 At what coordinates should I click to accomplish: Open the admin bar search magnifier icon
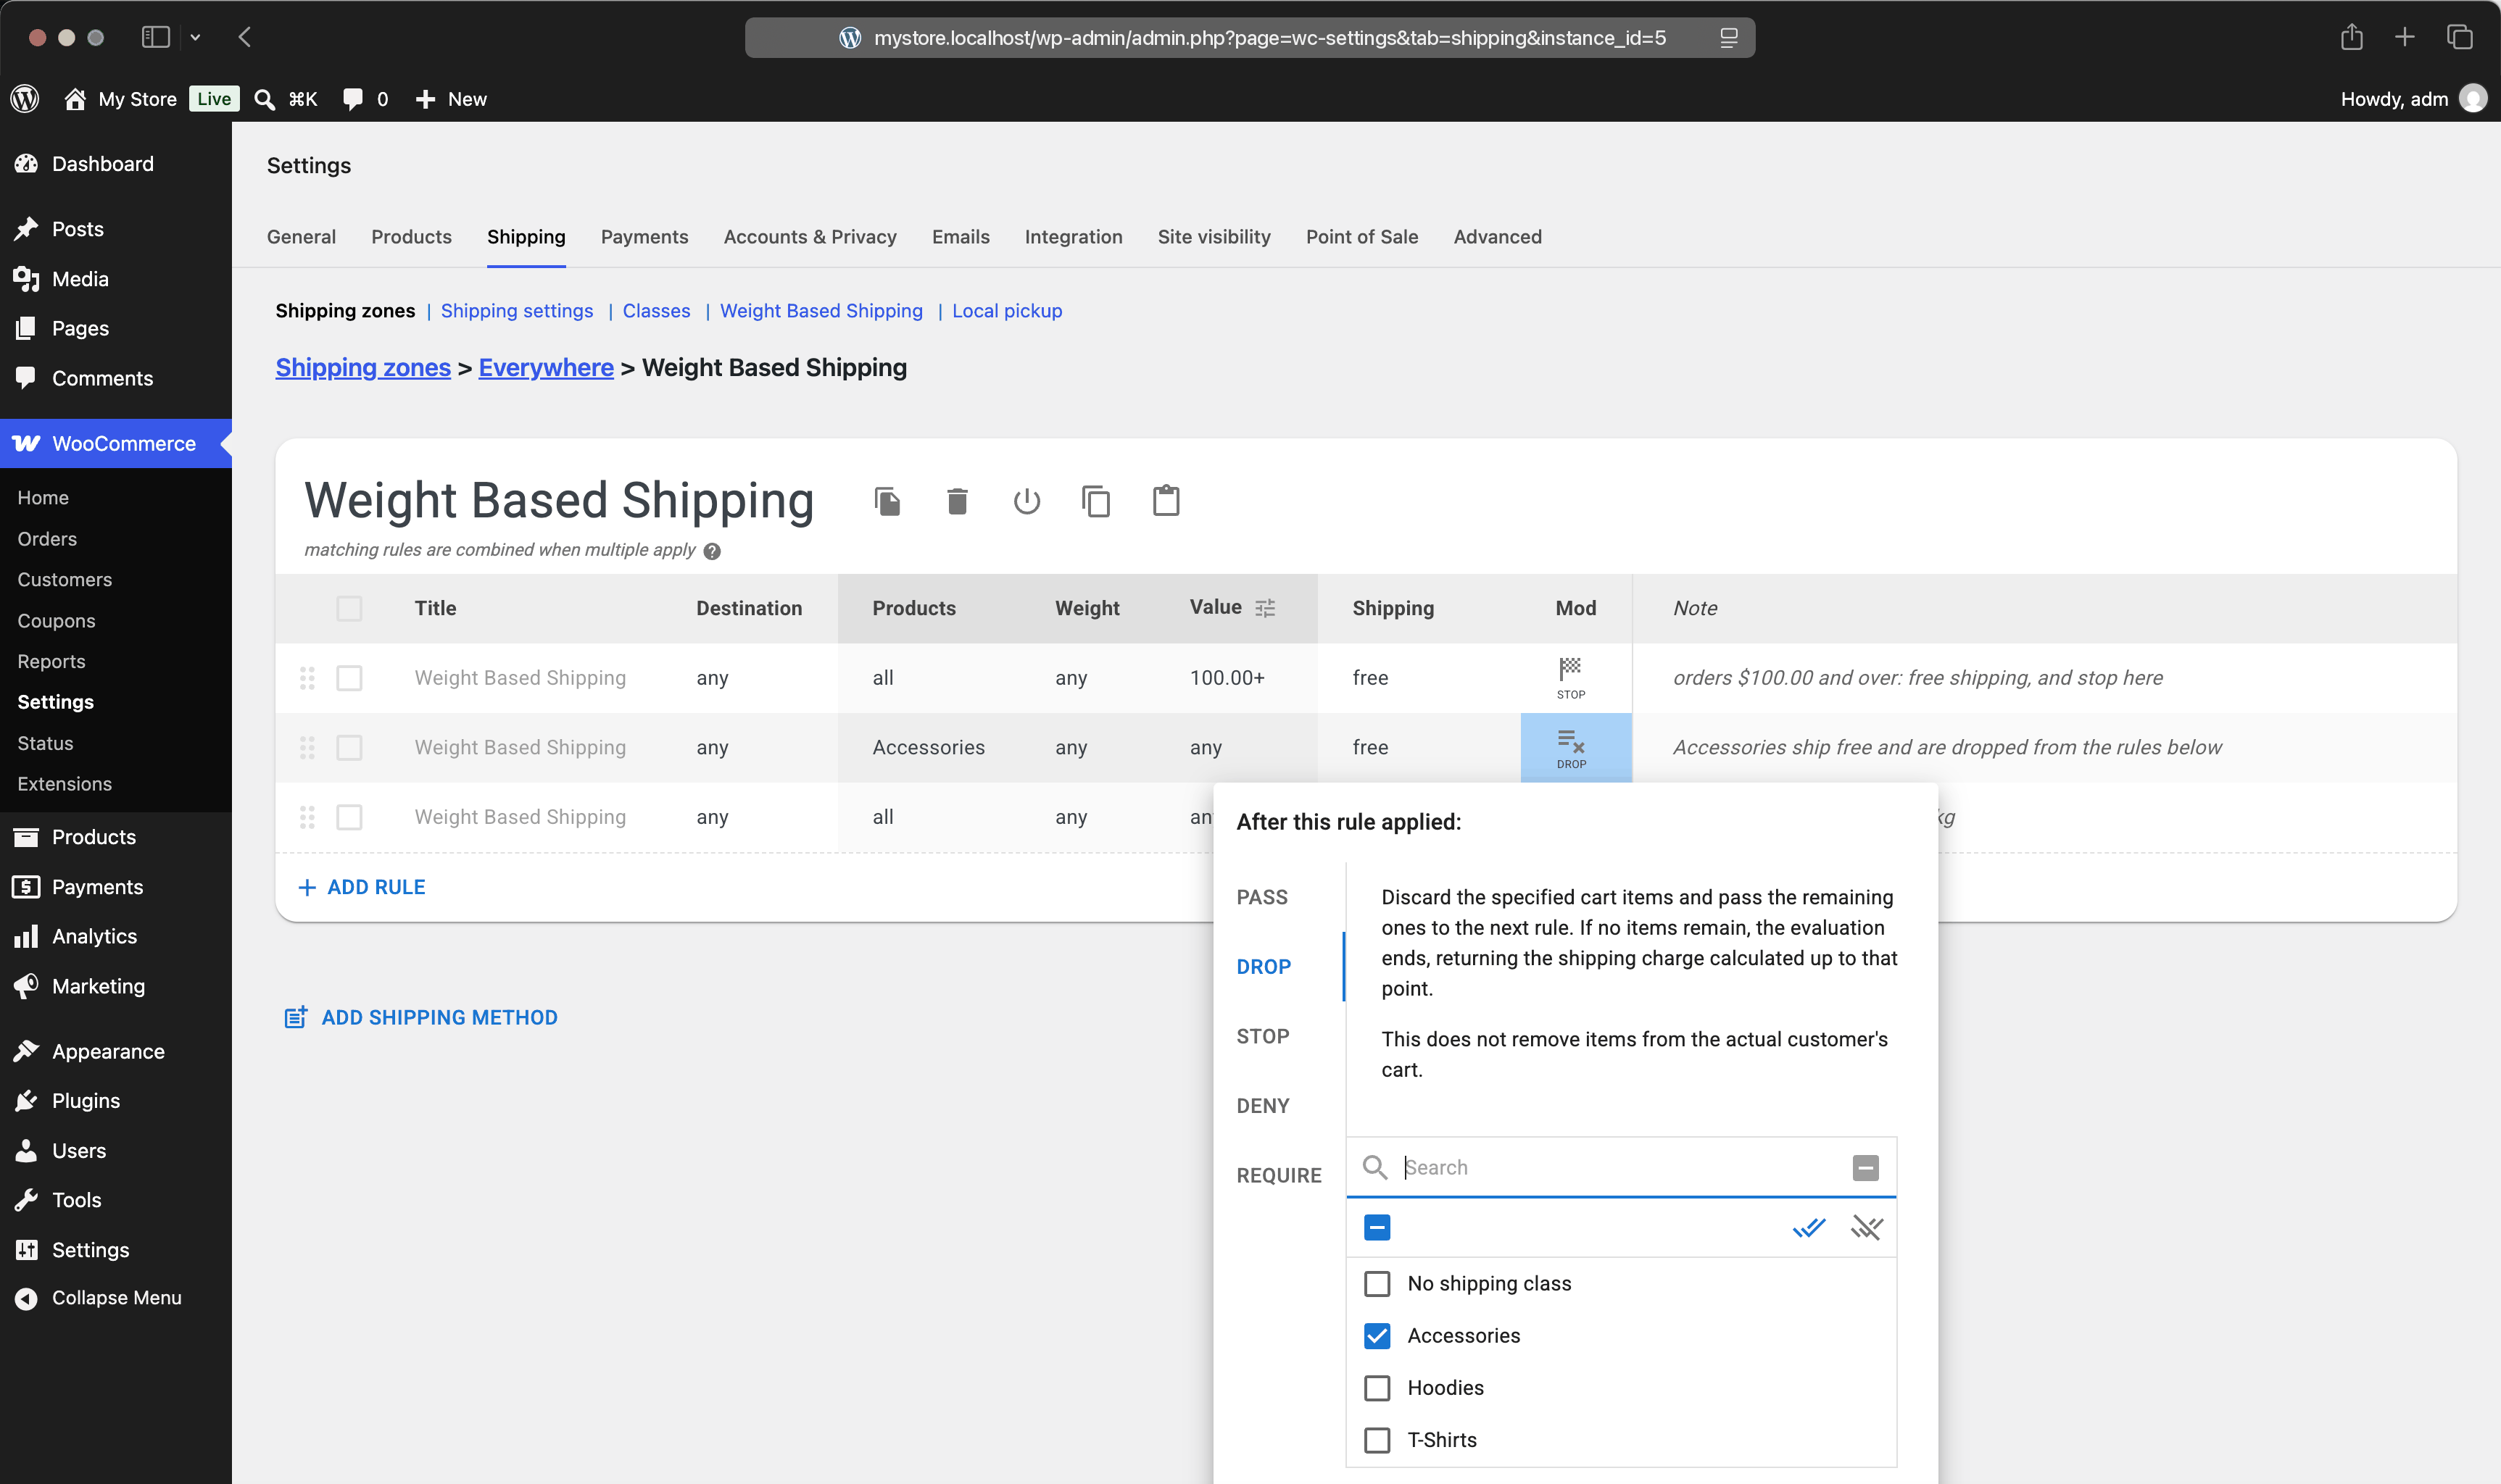(264, 99)
